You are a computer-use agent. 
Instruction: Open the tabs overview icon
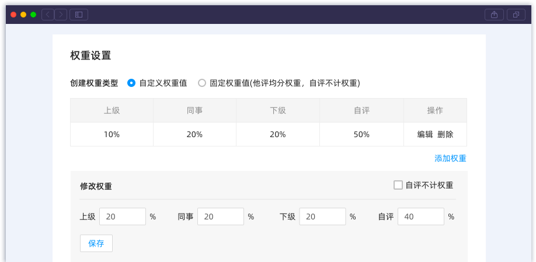[516, 15]
